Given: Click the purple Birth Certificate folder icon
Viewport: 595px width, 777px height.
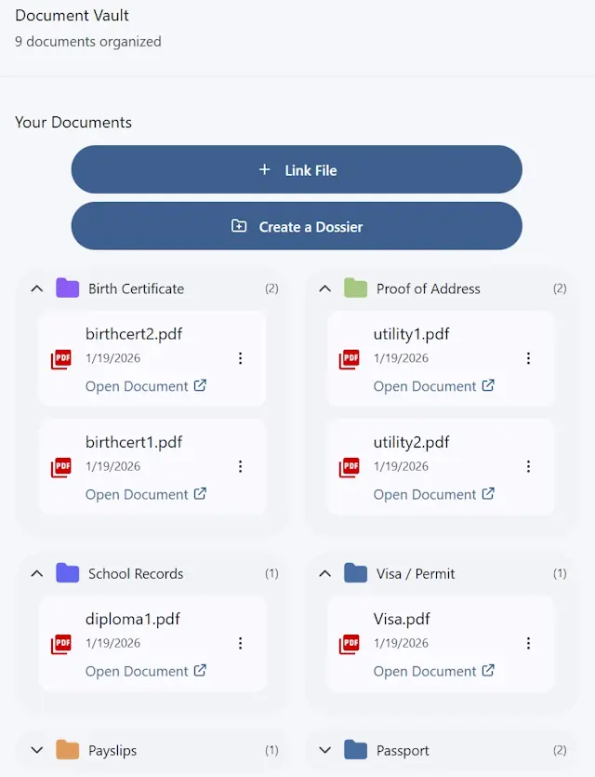Looking at the screenshot, I should (x=68, y=288).
